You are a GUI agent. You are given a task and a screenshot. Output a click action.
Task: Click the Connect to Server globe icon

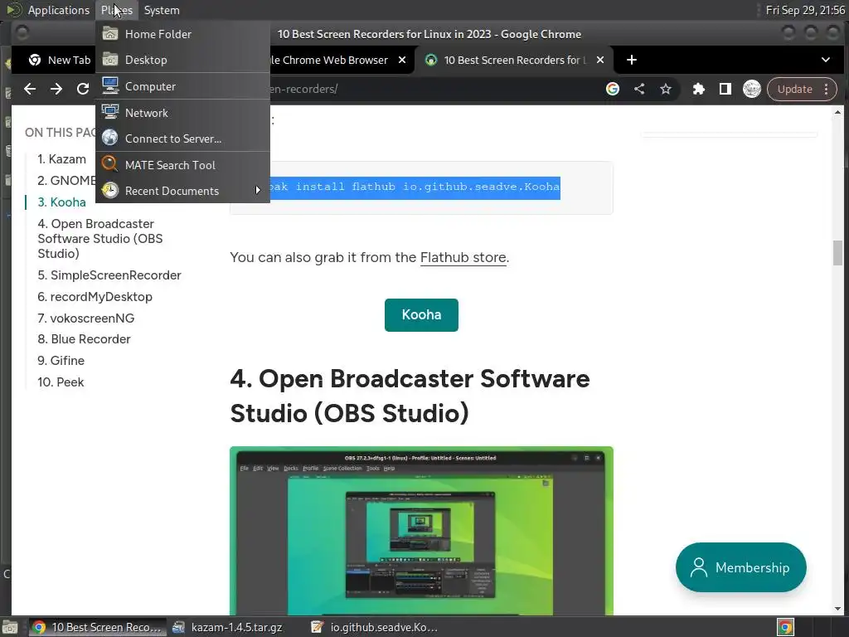point(110,138)
